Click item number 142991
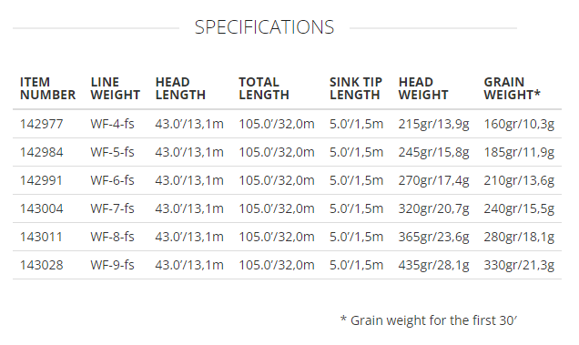 tap(41, 180)
